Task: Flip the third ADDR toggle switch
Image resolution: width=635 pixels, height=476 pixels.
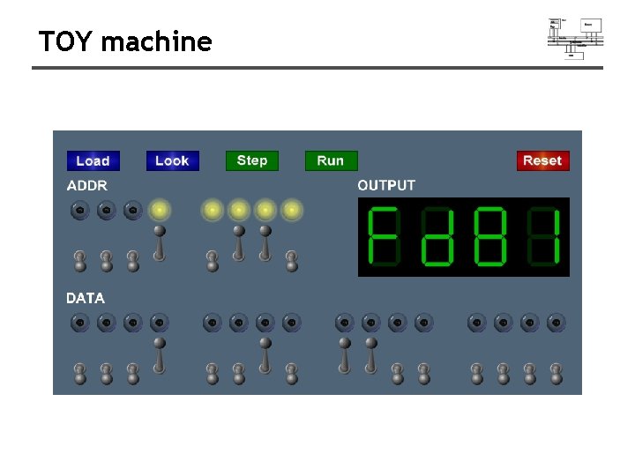Action: 133,261
